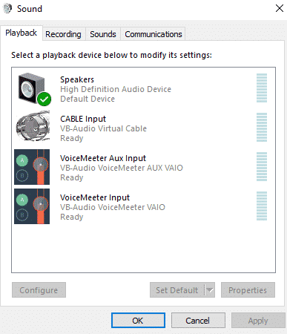Image resolution: width=287 pixels, height=334 pixels.
Task: Click the Properties button
Action: pyautogui.click(x=248, y=289)
